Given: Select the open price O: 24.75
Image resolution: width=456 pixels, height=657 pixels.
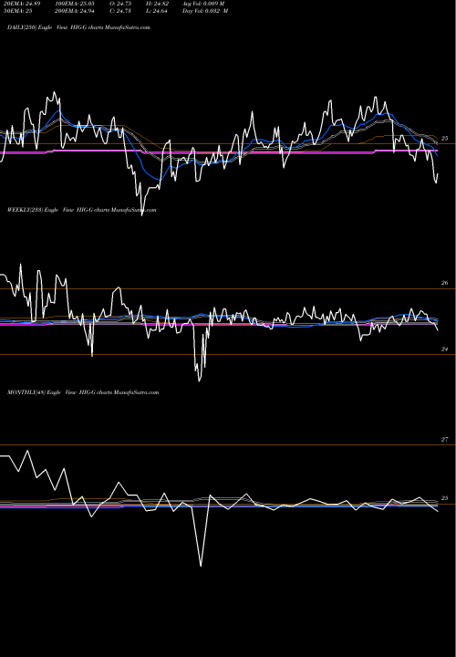Looking at the screenshot, I should coord(120,4).
